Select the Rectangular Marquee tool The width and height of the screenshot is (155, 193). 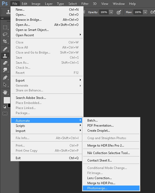point(5,27)
